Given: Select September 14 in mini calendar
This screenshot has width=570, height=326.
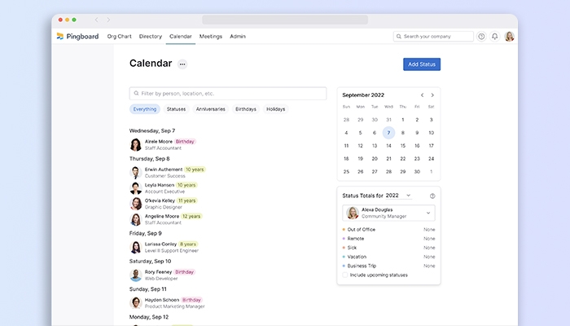Looking at the screenshot, I should click(x=388, y=146).
